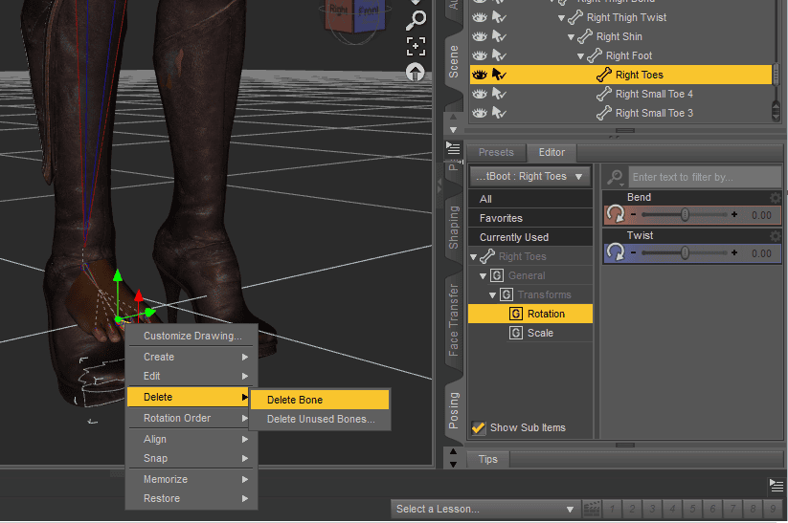
Task: Choose Delete Unused Bones from the submenu
Action: tap(320, 419)
